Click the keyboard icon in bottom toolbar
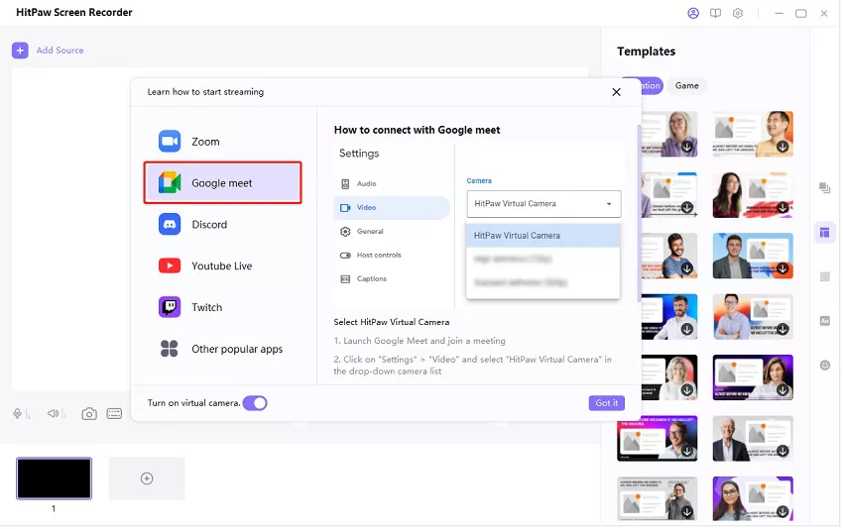Image resolution: width=843 pixels, height=529 pixels. point(114,413)
